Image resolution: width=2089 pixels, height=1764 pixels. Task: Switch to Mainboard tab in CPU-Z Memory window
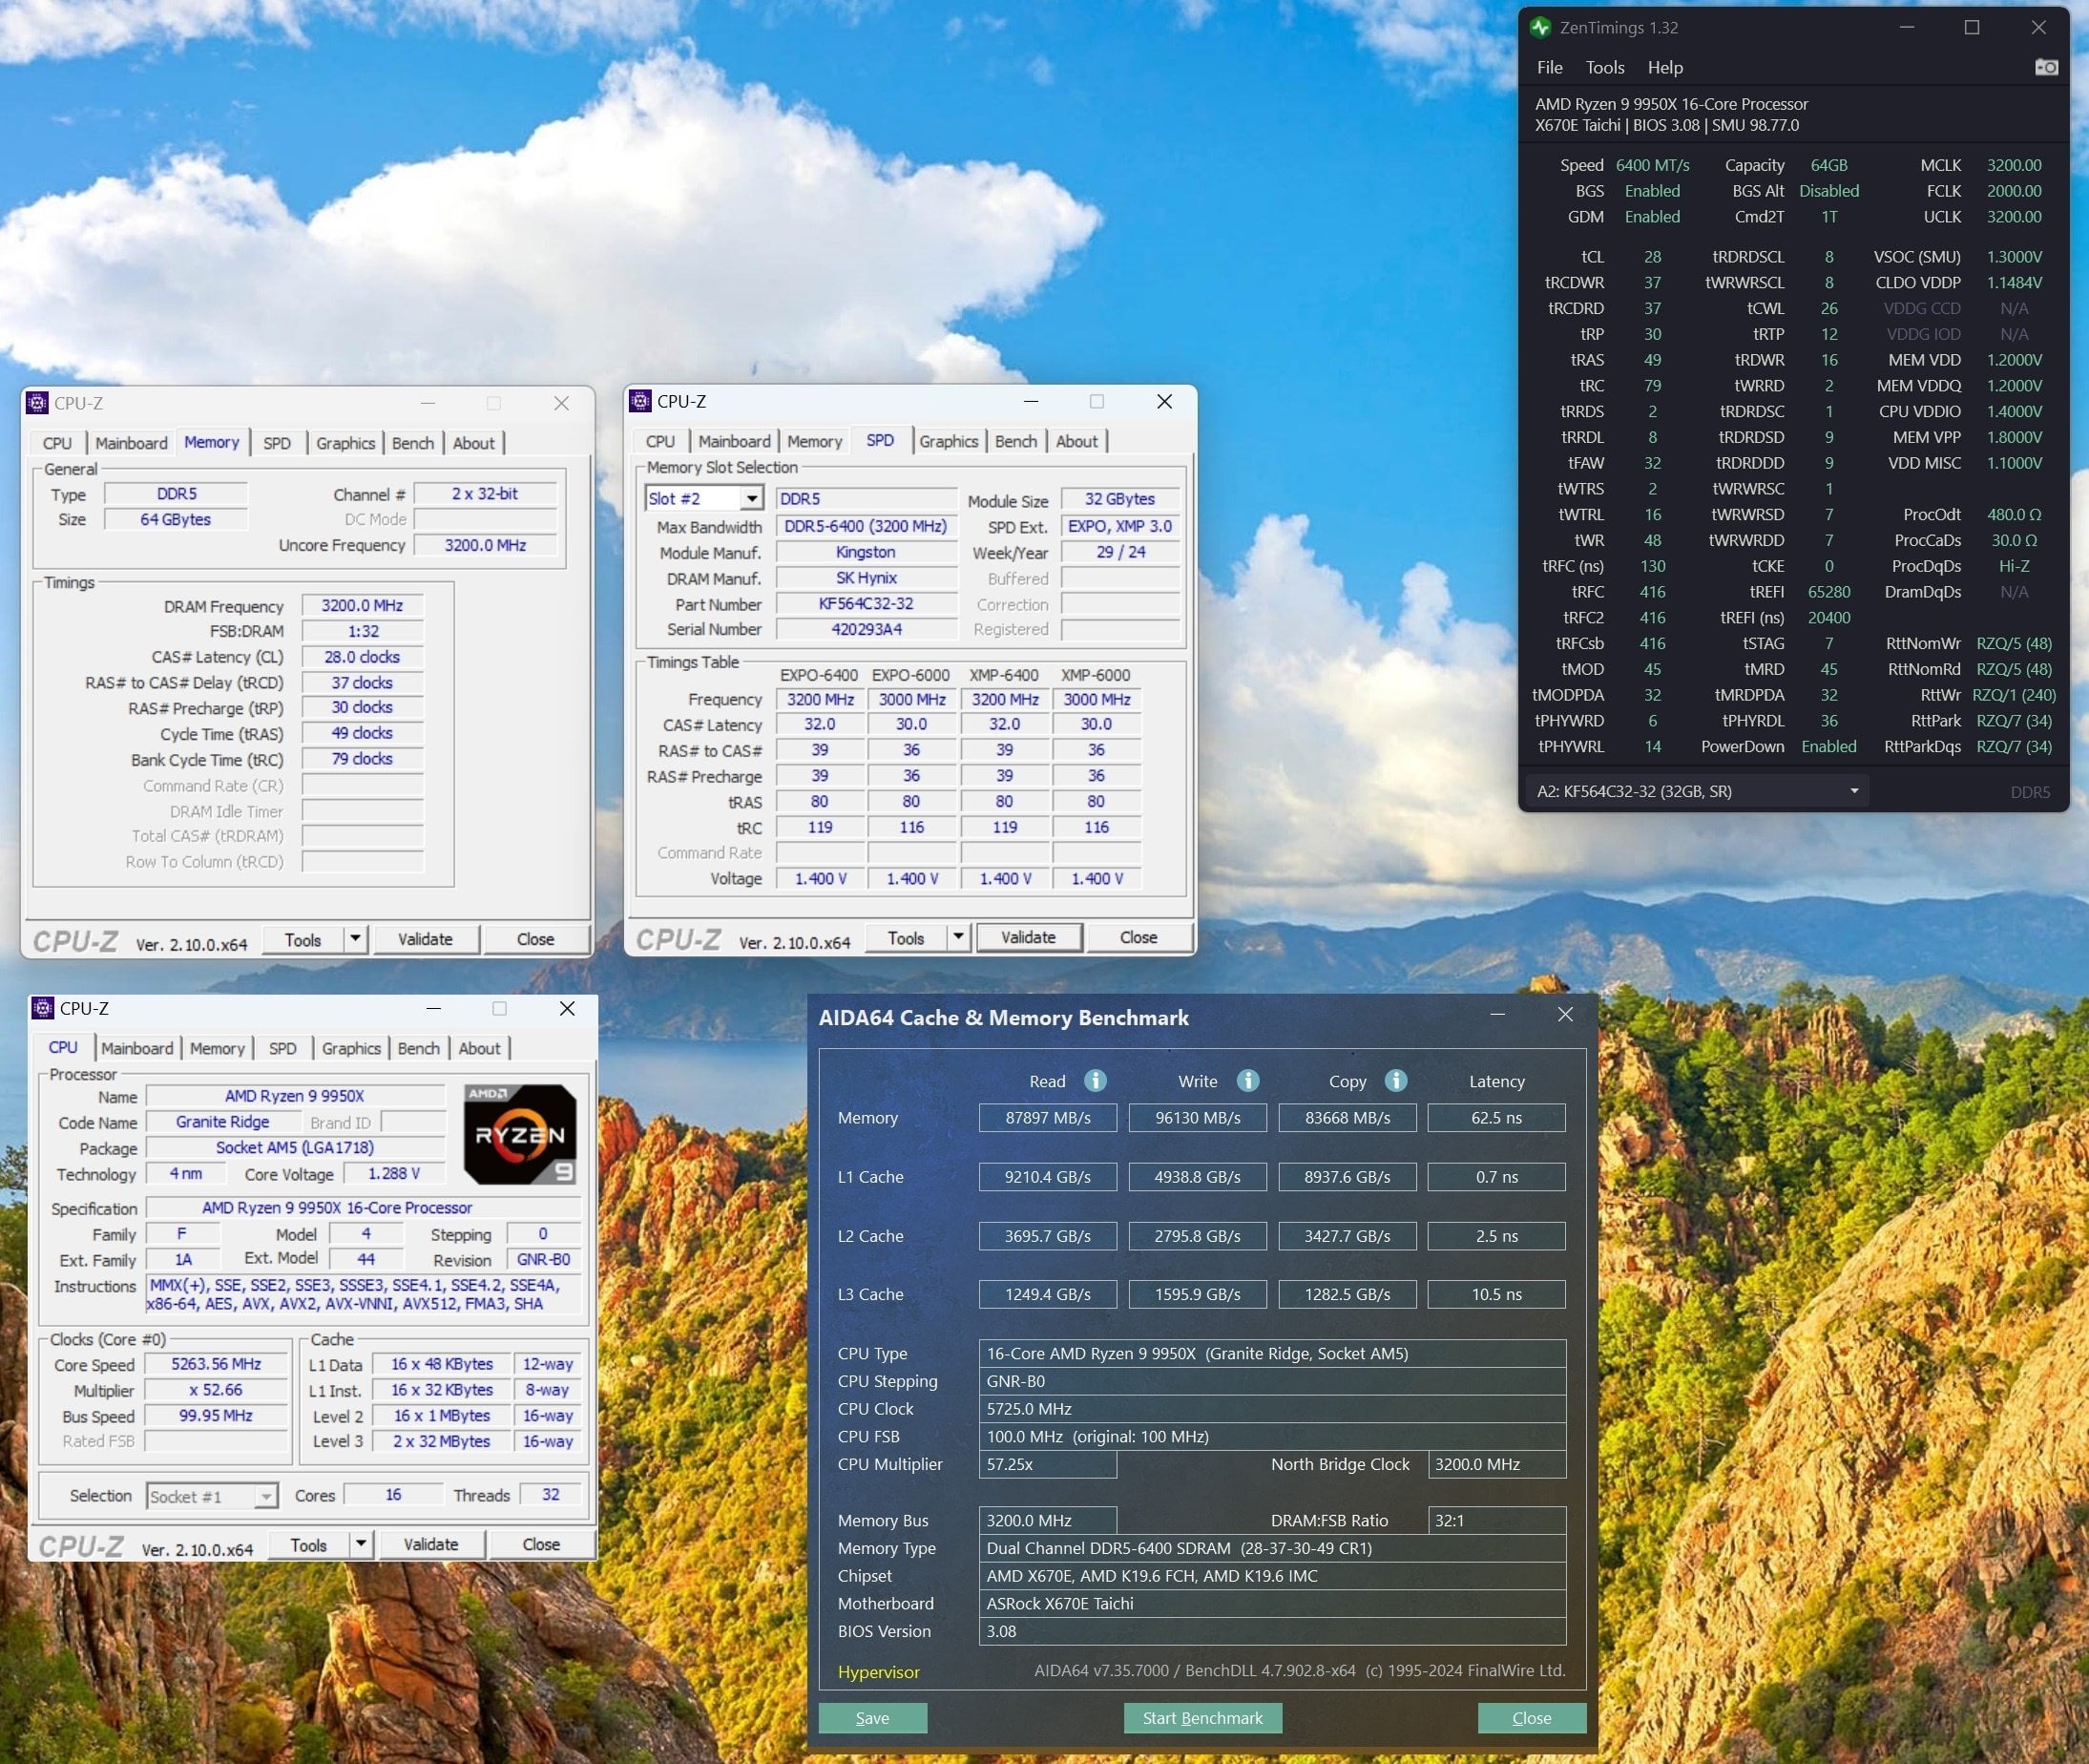click(131, 443)
